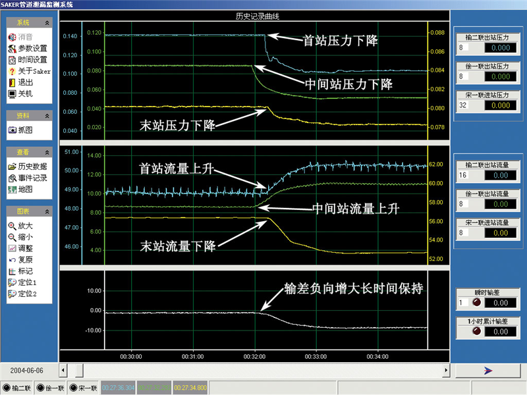
Task: Click the arrow button at bottom right
Action: [x=488, y=371]
